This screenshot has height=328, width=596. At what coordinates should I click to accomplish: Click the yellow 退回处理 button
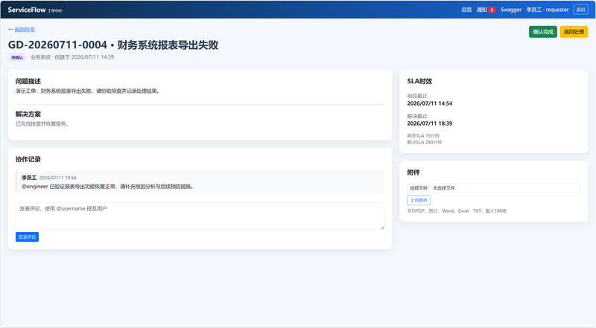point(574,32)
